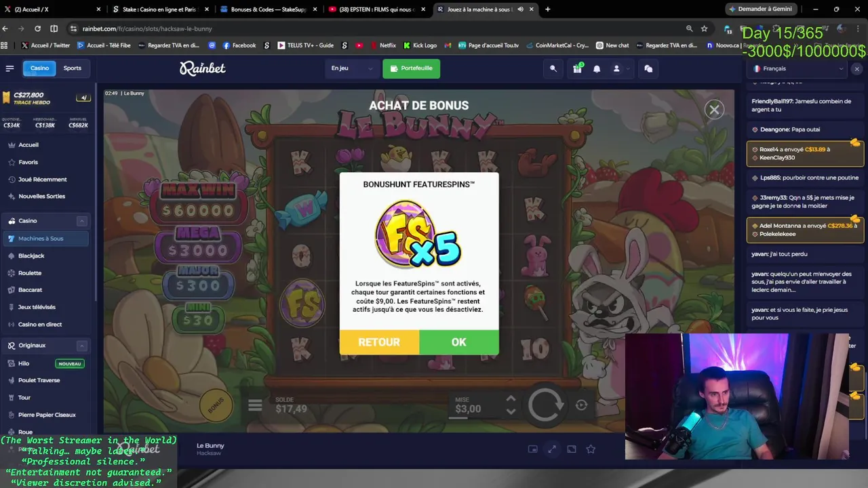Open the CoinMarketCal bookmark
868x488 pixels.
tap(557, 45)
